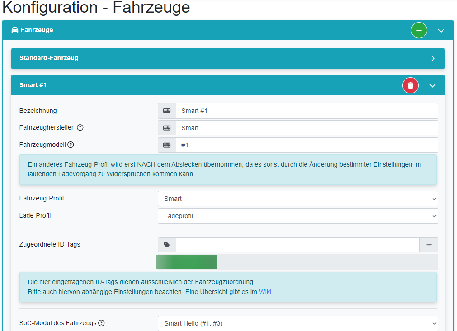Add the ID tag with plus button
Viewport: 457px width, 331px height.
(429, 245)
